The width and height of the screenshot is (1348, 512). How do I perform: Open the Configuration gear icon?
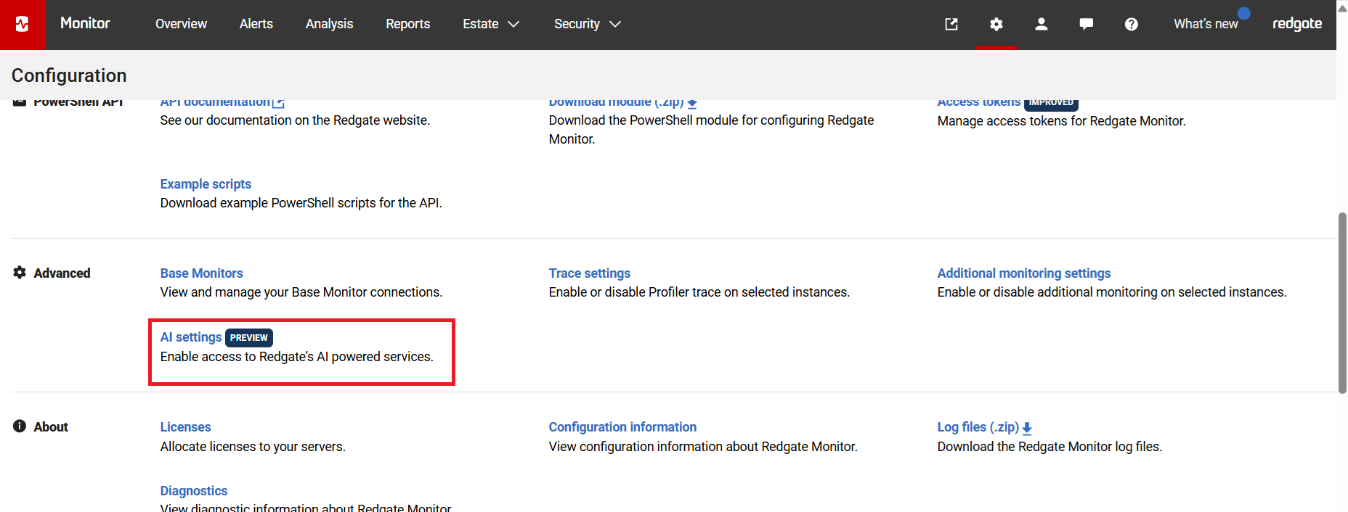pos(996,24)
